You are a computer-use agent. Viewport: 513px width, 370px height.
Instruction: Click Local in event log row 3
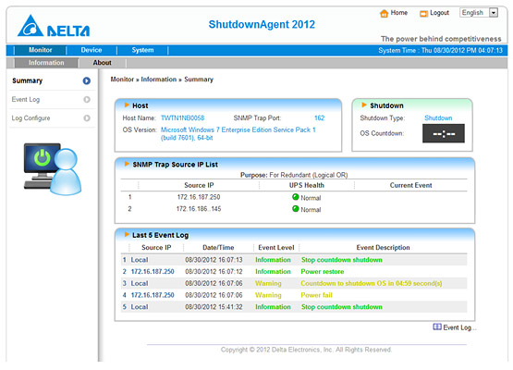[140, 284]
